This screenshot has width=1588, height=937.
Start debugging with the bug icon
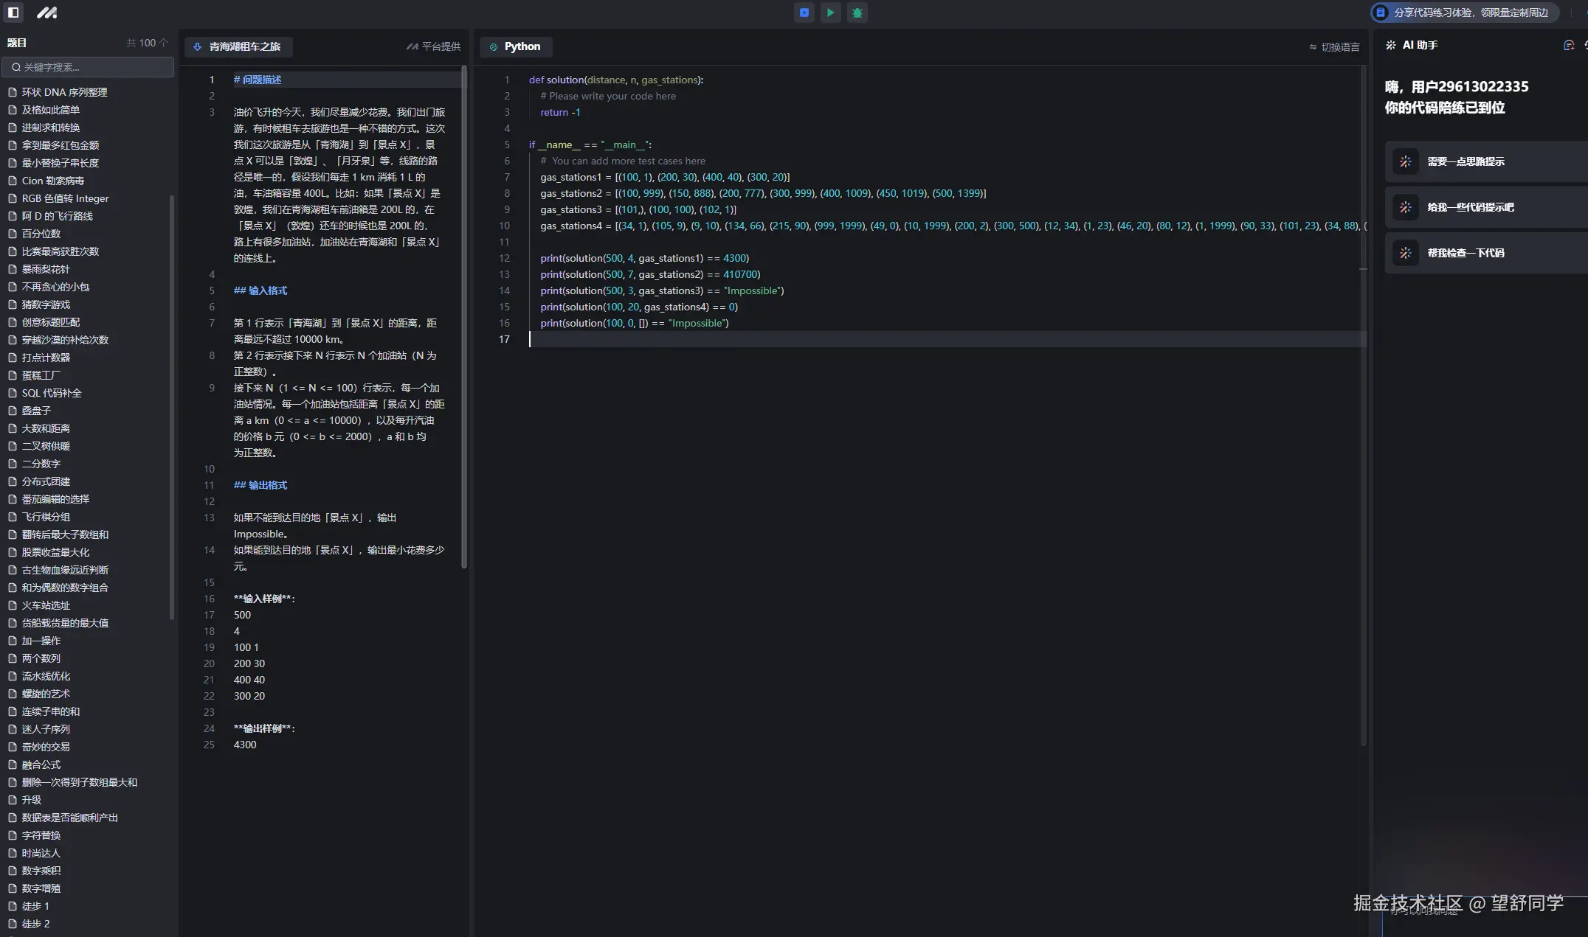click(x=857, y=13)
